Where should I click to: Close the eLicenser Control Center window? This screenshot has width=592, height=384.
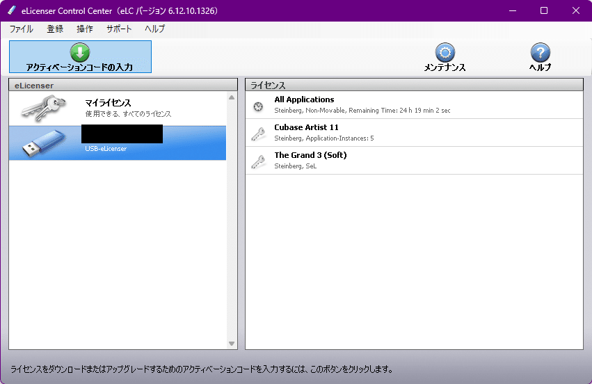tap(575, 10)
